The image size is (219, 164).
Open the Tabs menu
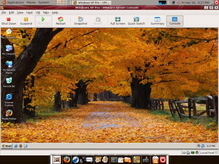46,13
